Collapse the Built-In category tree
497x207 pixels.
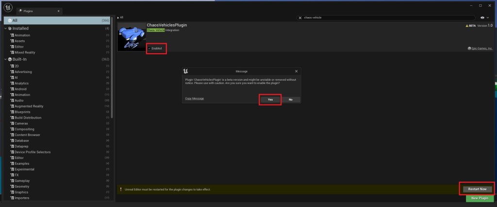click(5, 59)
